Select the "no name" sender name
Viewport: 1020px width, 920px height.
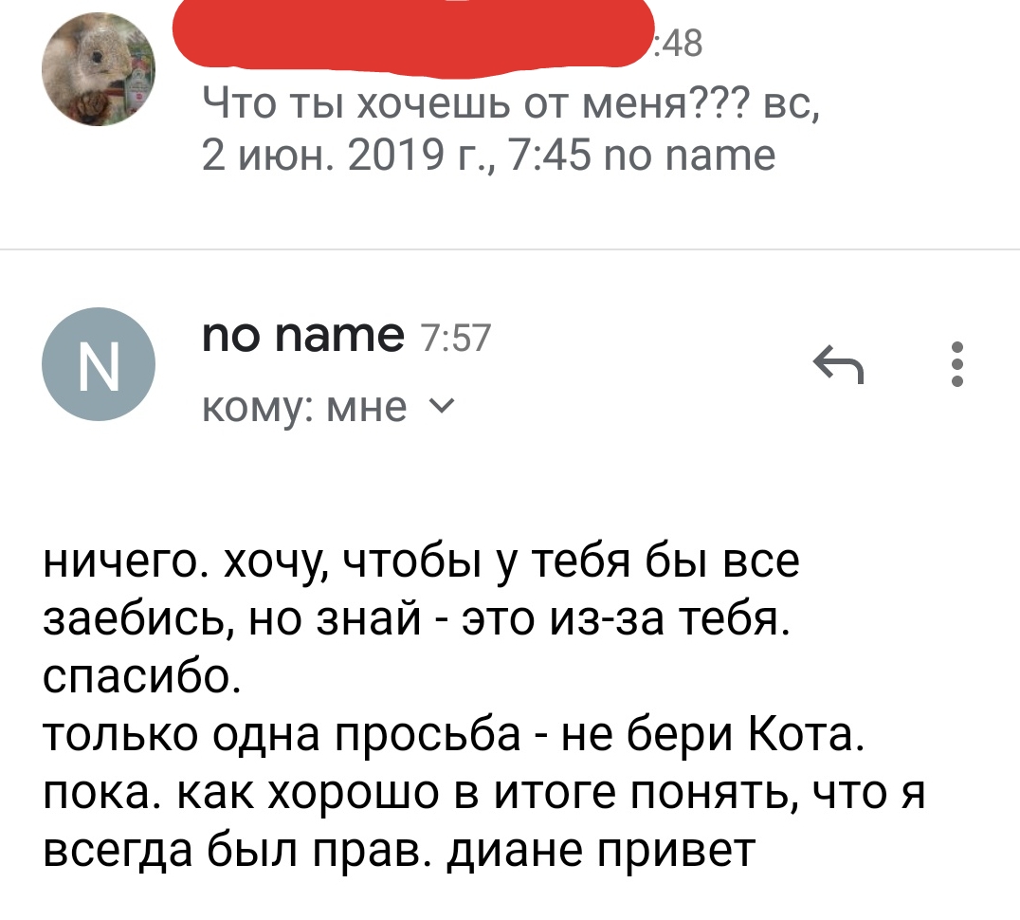(x=302, y=335)
